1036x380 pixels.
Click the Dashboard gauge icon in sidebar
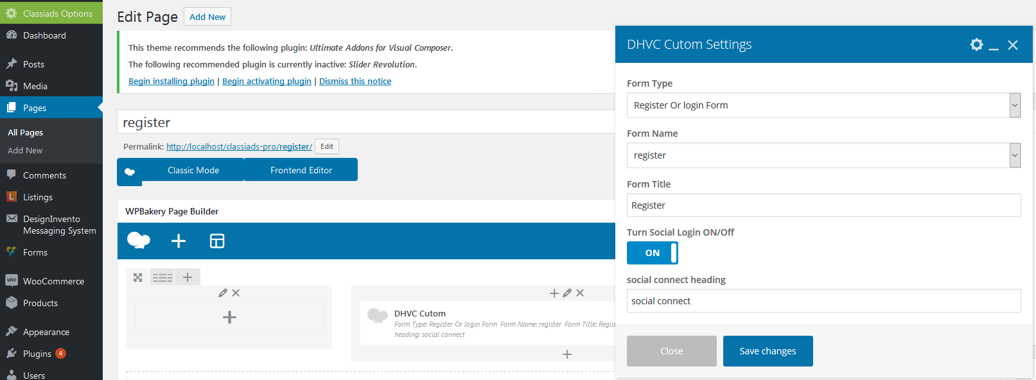click(x=12, y=35)
